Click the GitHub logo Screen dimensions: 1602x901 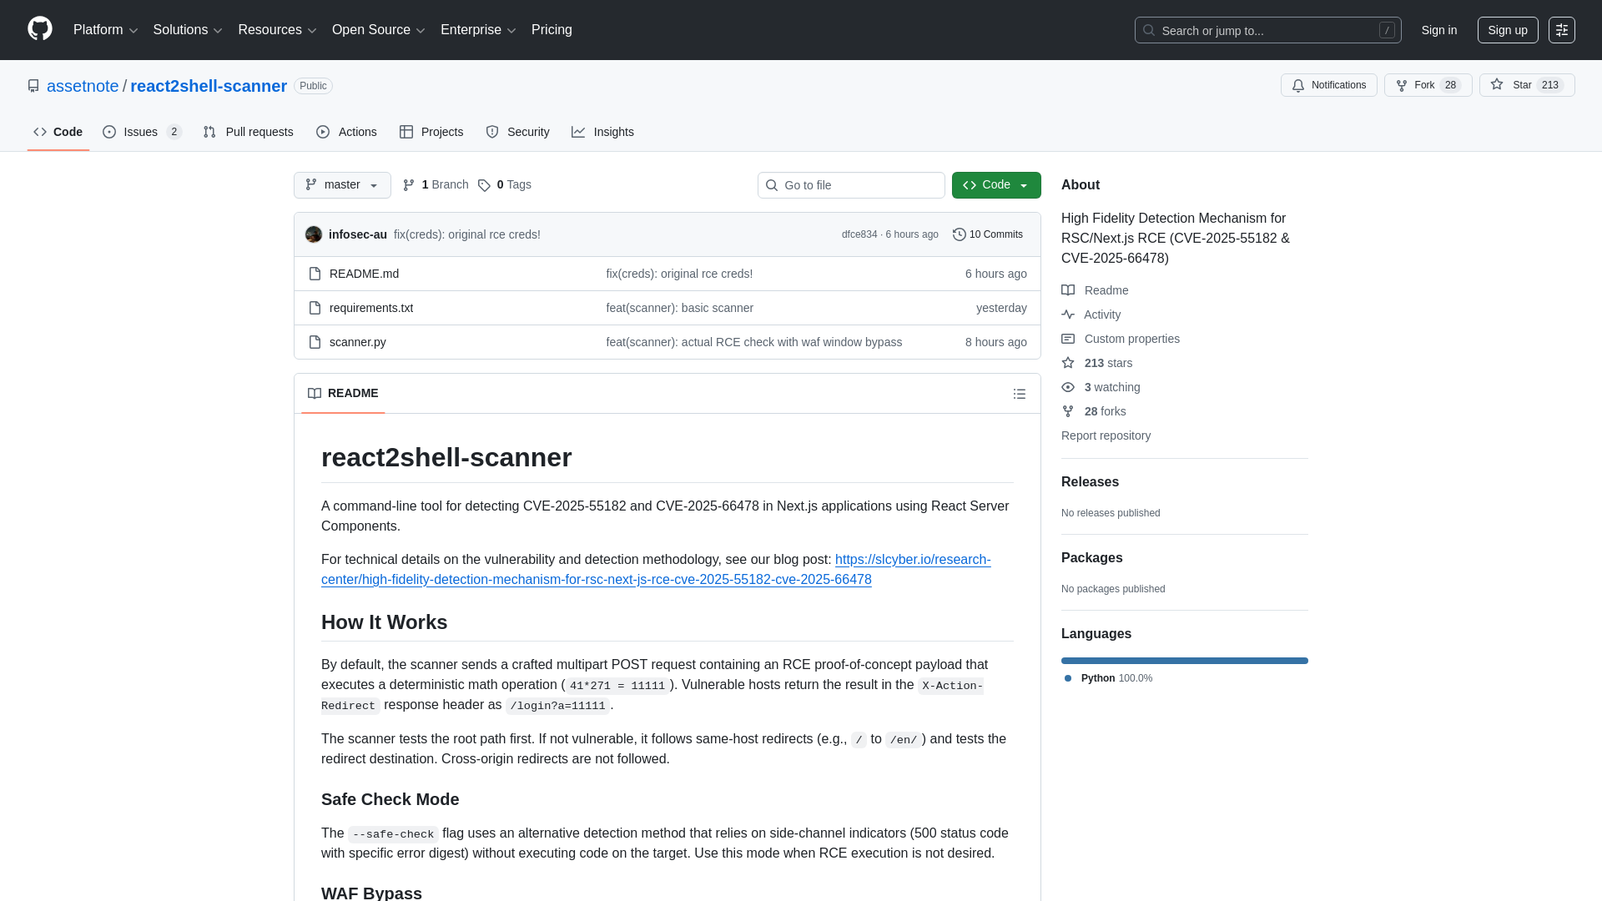38,29
